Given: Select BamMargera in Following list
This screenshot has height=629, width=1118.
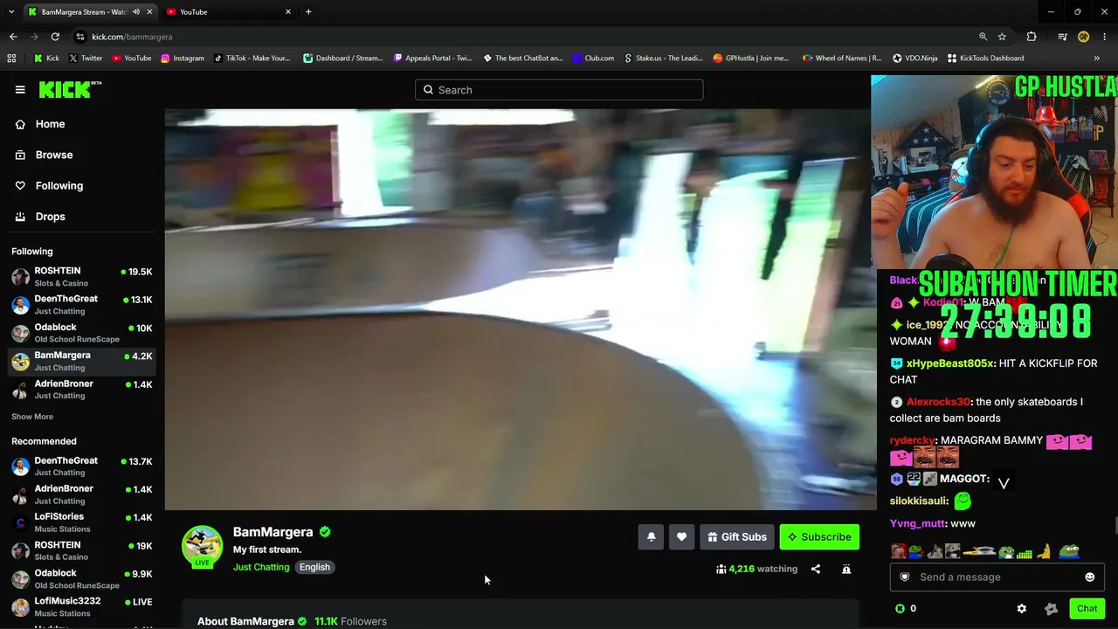Looking at the screenshot, I should coord(82,361).
